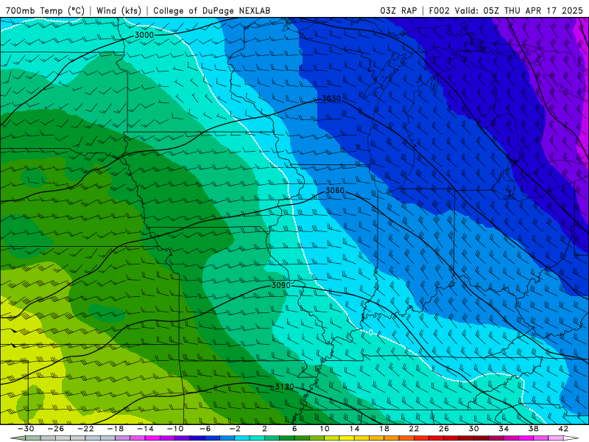
Task: Click the 'F002 Valid: 05Z THU APR 17 2025' text
Action: point(506,10)
